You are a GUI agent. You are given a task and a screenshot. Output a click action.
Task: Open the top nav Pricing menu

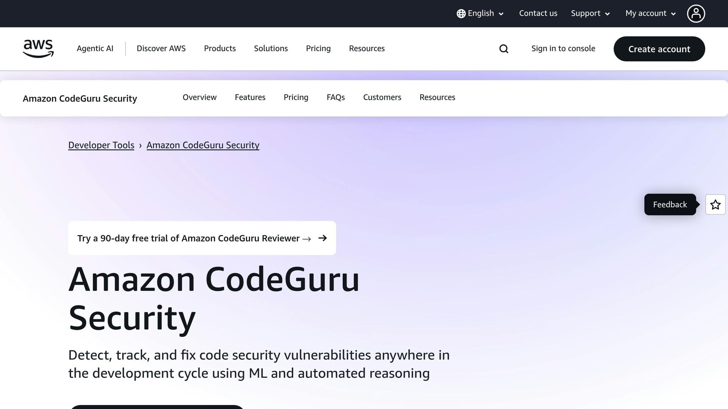click(x=318, y=49)
